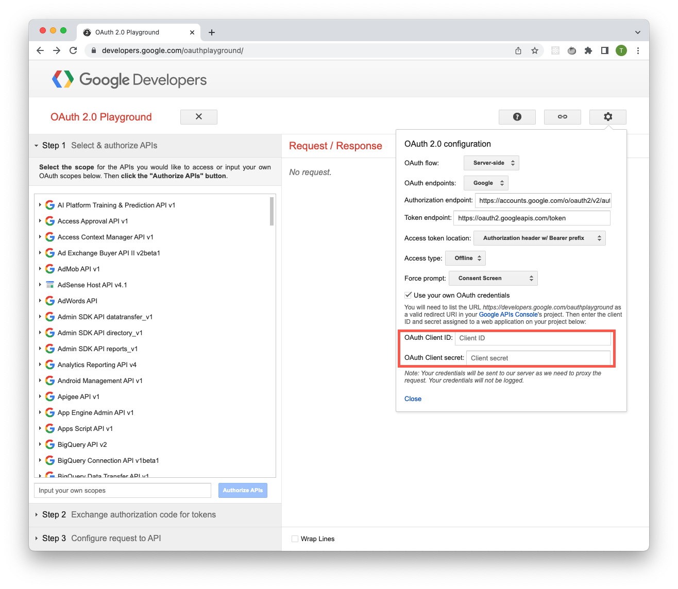The image size is (678, 589).
Task: Open a new browser tab
Action: tap(212, 32)
